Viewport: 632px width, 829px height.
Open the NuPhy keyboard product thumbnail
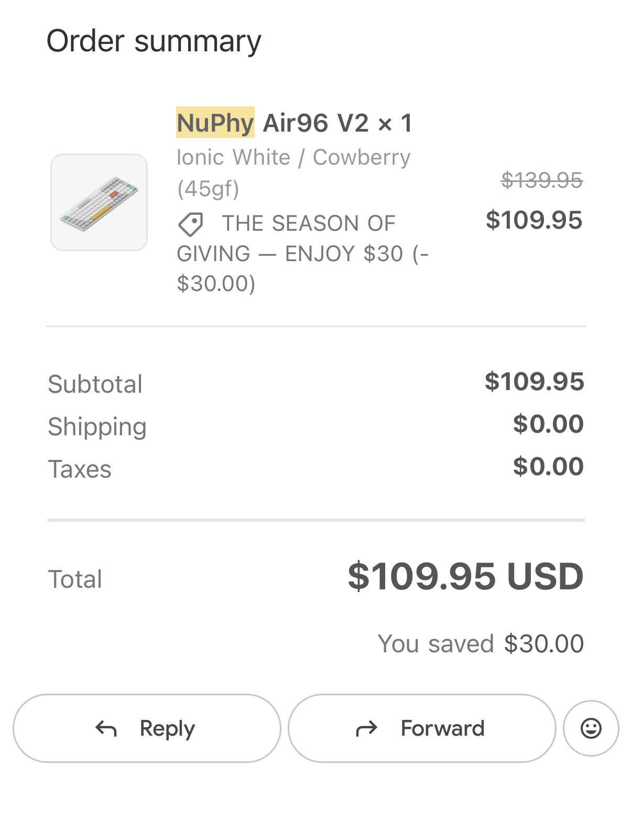[99, 202]
